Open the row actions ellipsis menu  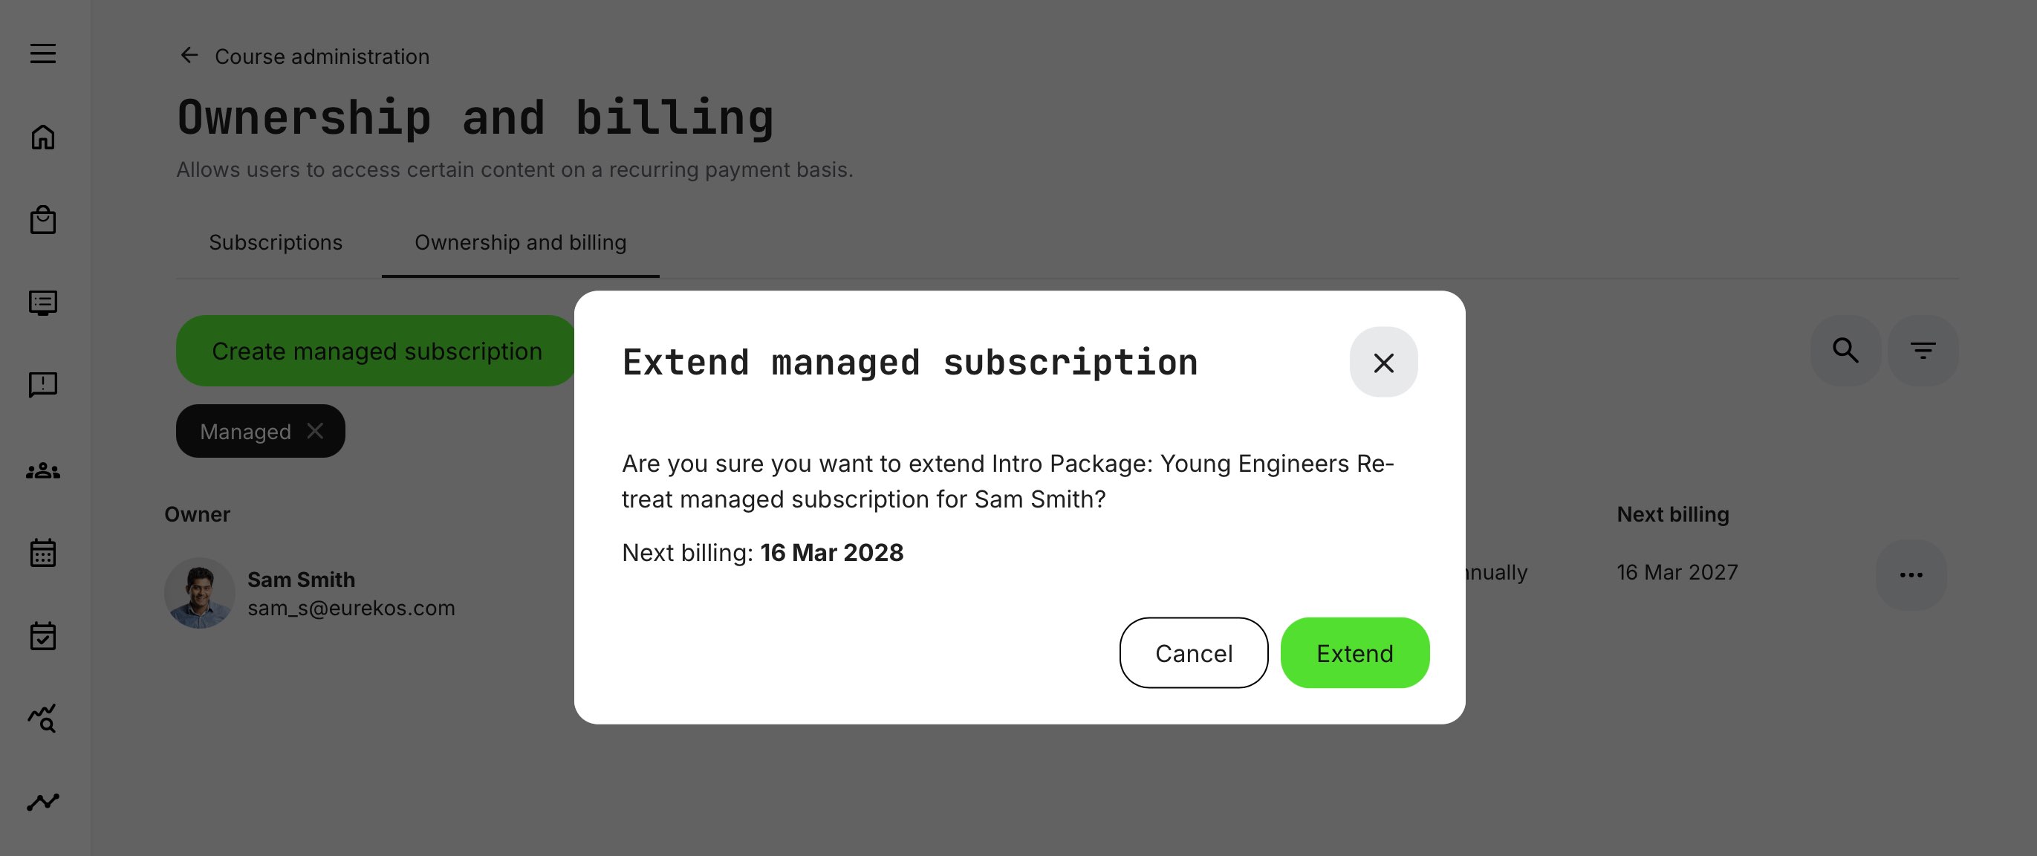pyautogui.click(x=1911, y=575)
